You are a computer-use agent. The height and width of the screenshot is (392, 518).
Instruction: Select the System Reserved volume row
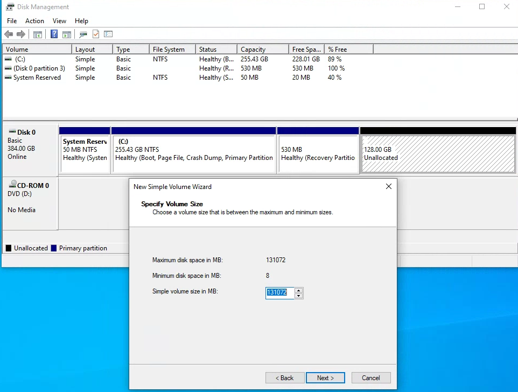coord(37,78)
